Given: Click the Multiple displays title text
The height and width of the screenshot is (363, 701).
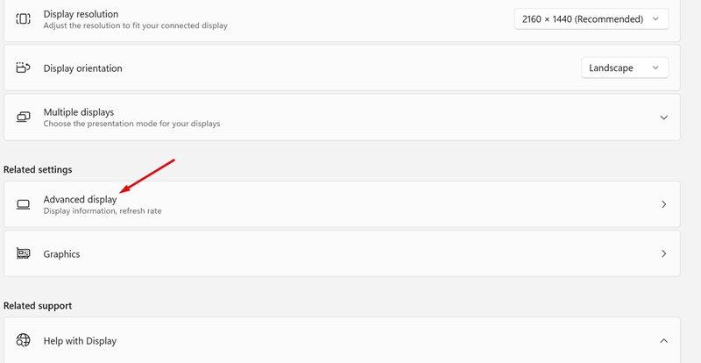Looking at the screenshot, I should coord(79,112).
